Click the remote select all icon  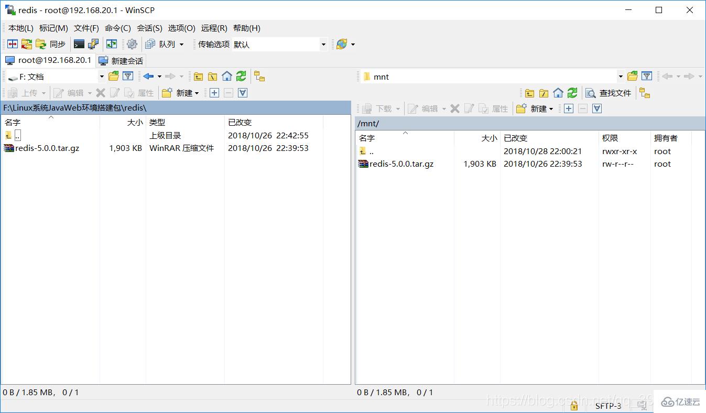pos(597,108)
